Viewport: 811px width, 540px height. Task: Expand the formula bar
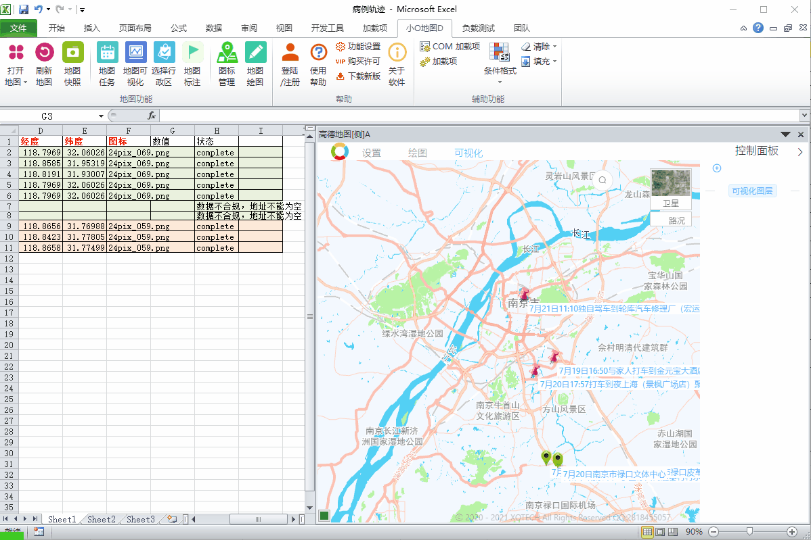pyautogui.click(x=804, y=116)
